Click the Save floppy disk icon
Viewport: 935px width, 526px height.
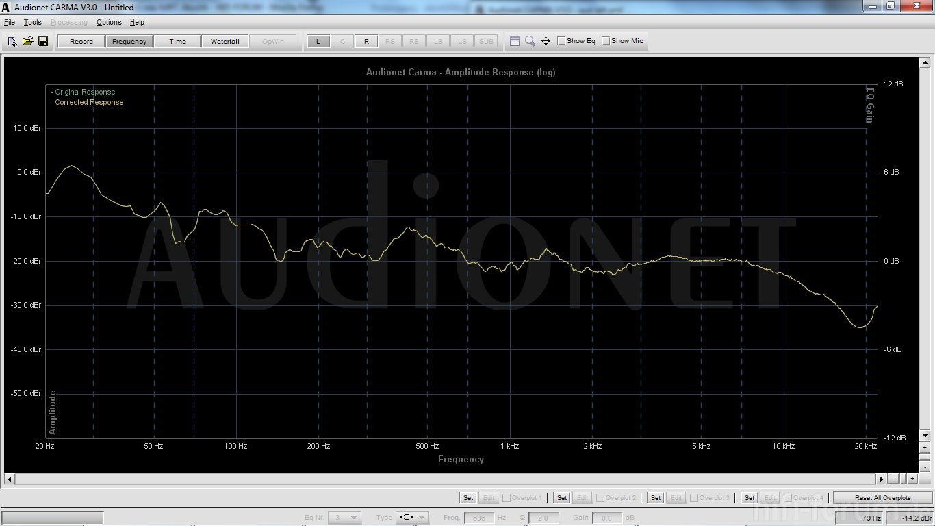point(43,41)
